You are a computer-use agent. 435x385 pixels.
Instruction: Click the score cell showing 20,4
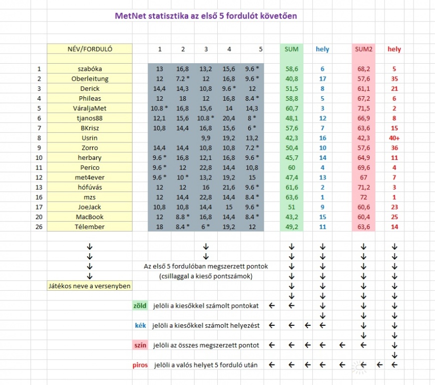229,118
